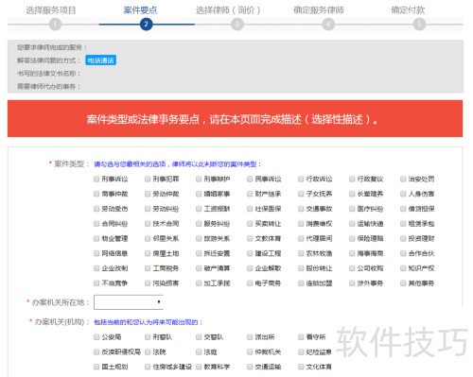Tick the 刑事辩护 checkbox
This screenshot has width=473, height=377.
(199, 179)
